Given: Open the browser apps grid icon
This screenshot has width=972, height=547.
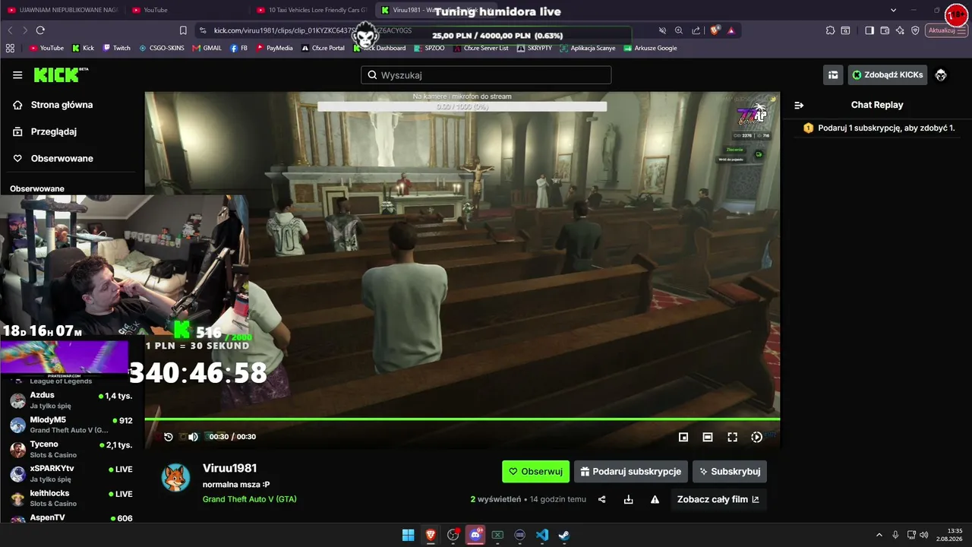Looking at the screenshot, I should (x=10, y=48).
